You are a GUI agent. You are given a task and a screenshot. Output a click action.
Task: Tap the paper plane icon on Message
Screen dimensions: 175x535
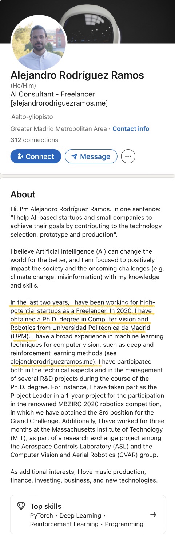pyautogui.click(x=74, y=156)
